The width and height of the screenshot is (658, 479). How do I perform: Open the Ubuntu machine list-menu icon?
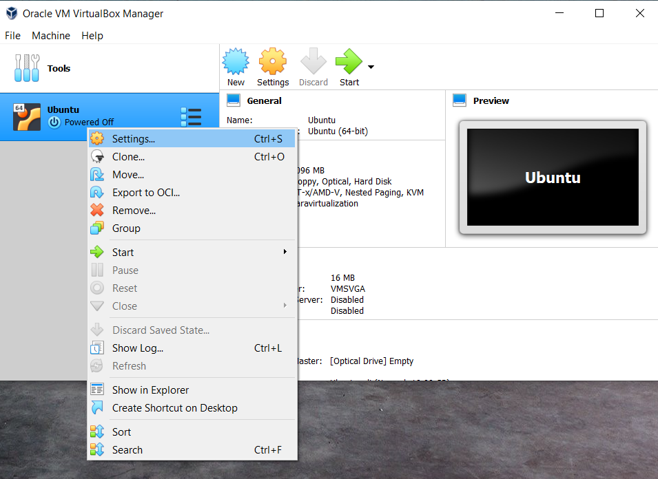pos(191,117)
